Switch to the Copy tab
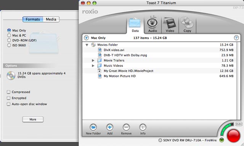 [x=187, y=24]
